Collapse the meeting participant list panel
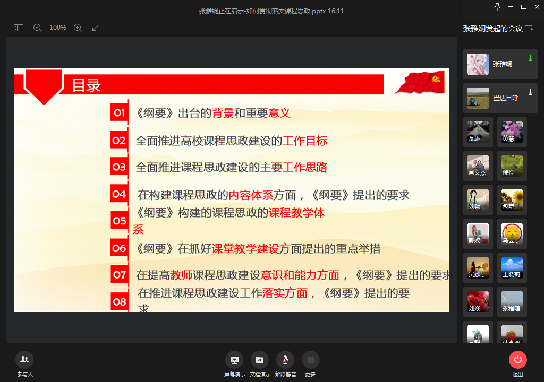The height and width of the screenshot is (382, 544). pyautogui.click(x=529, y=29)
